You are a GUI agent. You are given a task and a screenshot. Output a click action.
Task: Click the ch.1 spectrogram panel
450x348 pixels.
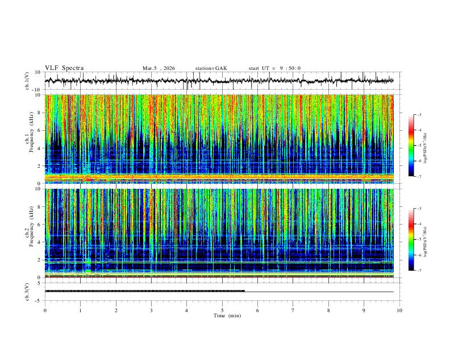tap(219, 139)
